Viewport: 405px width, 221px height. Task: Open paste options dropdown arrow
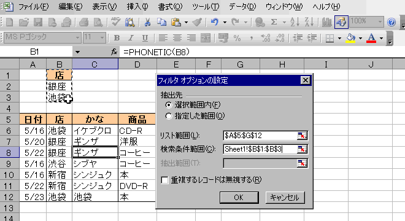pos(186,23)
